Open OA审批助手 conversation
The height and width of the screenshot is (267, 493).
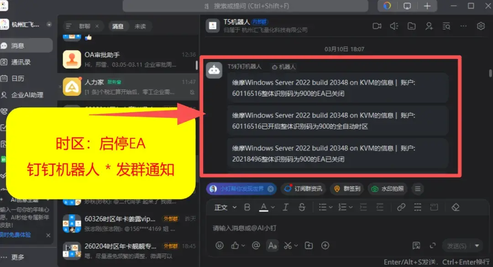tap(129, 59)
